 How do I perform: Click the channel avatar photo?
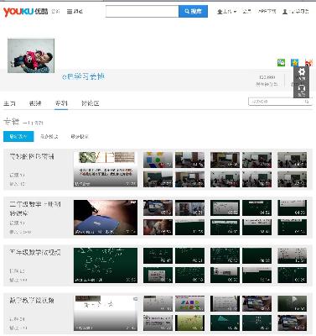click(x=31, y=55)
